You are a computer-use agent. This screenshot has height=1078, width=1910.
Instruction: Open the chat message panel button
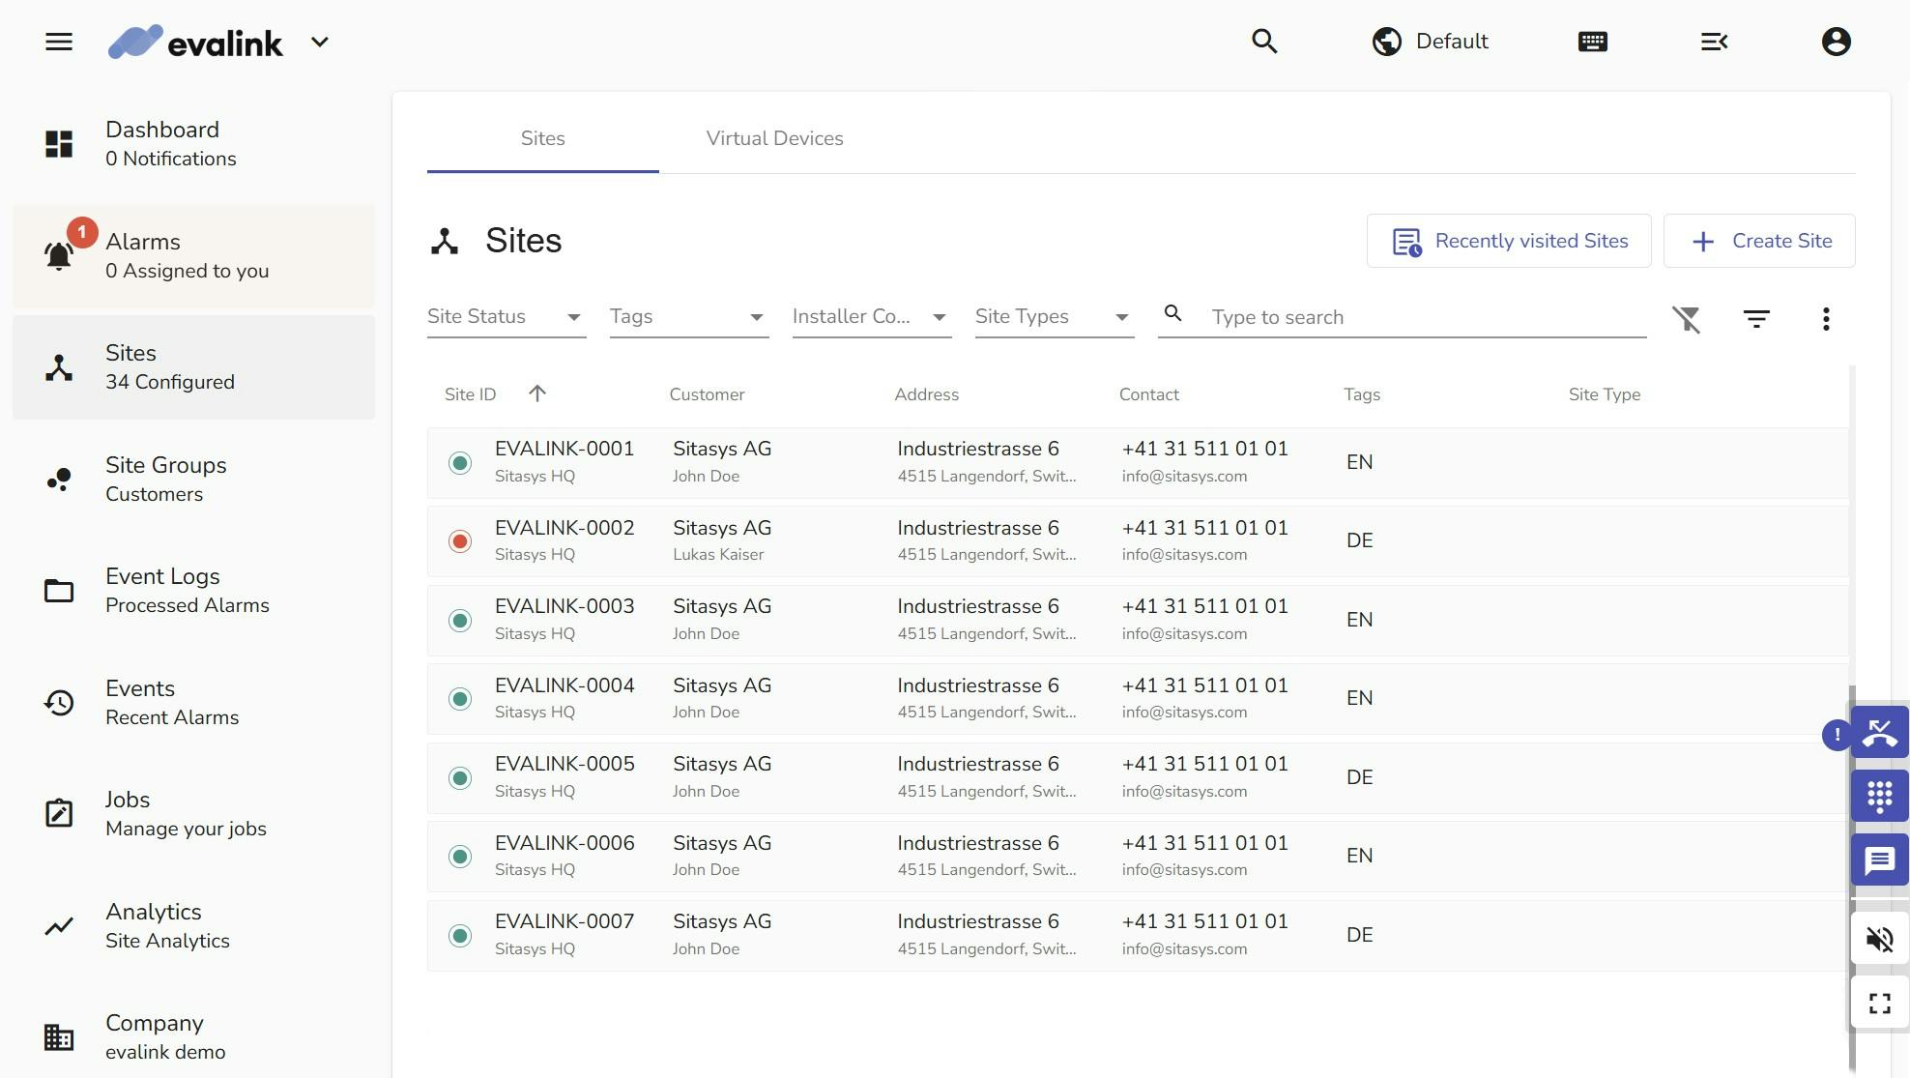[1879, 860]
